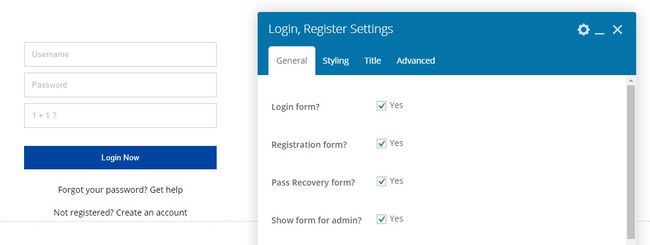Image resolution: width=650 pixels, height=245 pixels.
Task: Click the settings panel scrollbar thumb
Action: (x=631, y=162)
